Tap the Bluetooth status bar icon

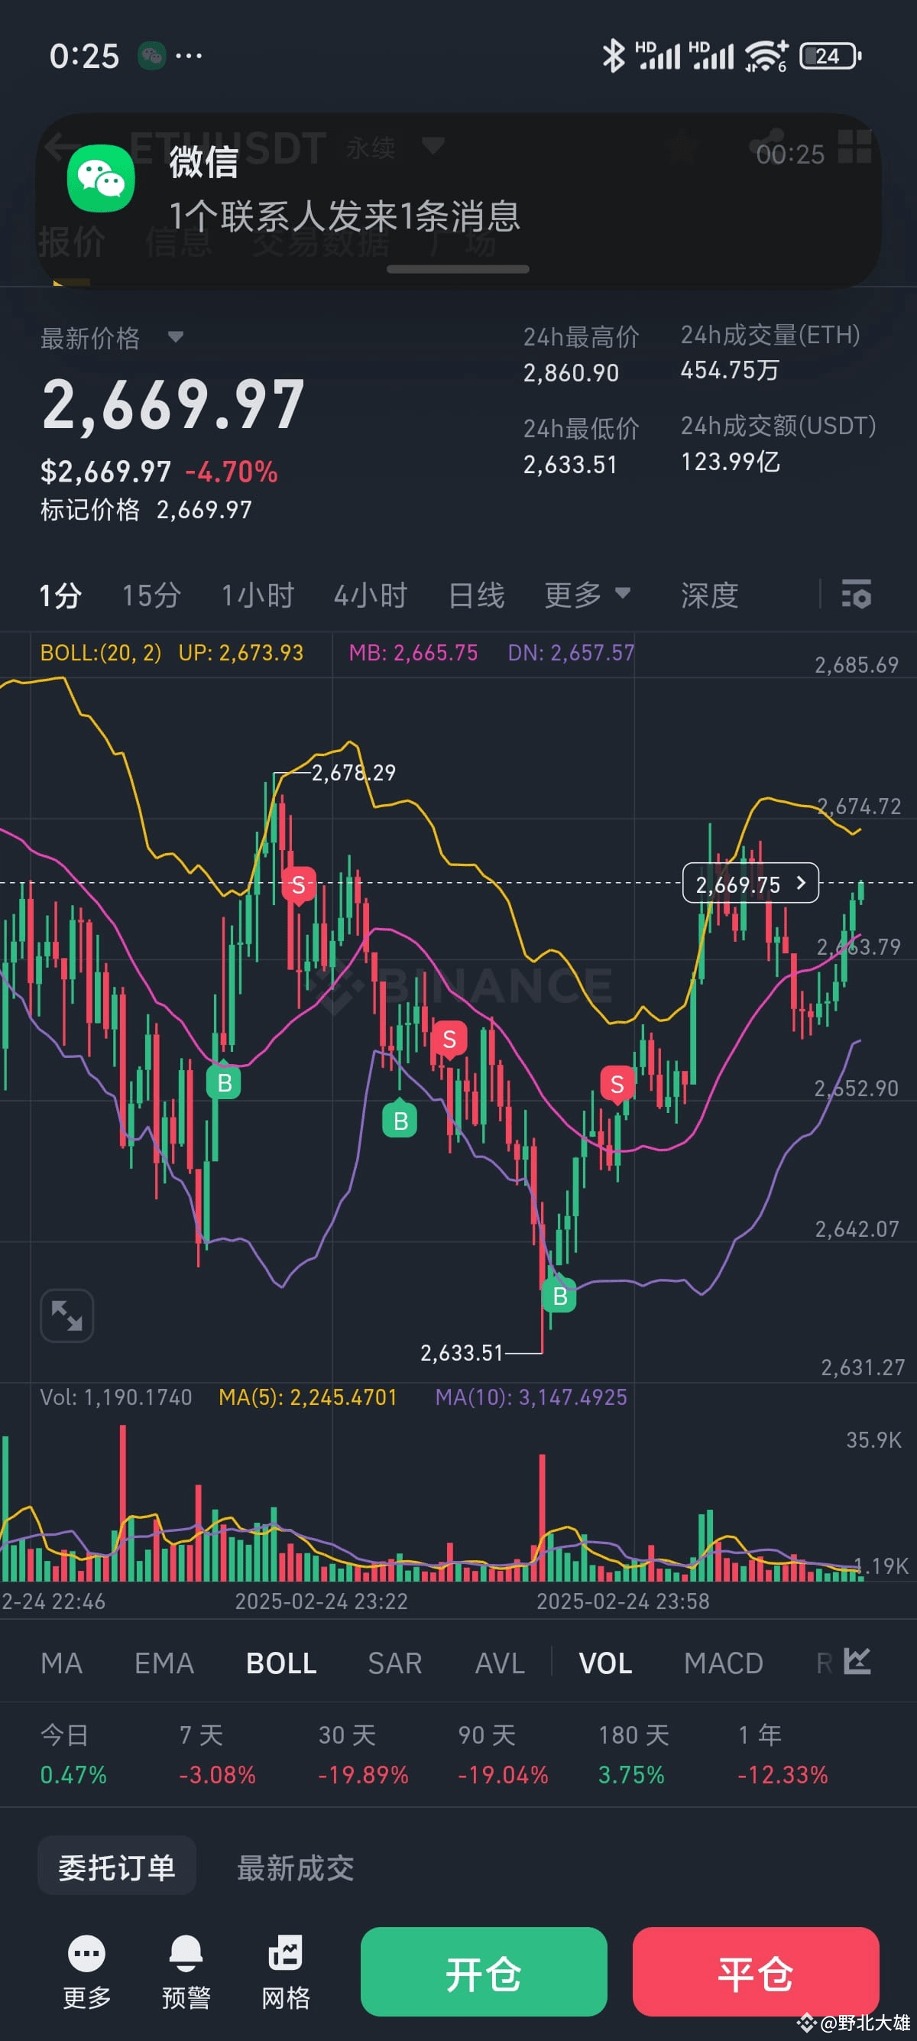(x=613, y=56)
